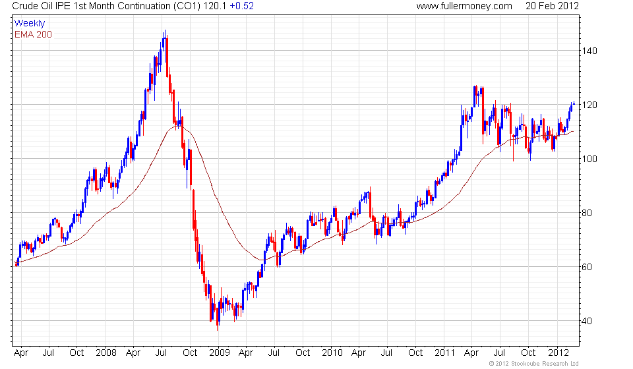633x369 pixels.
Task: Click the 60 price axis label
Action: click(587, 267)
